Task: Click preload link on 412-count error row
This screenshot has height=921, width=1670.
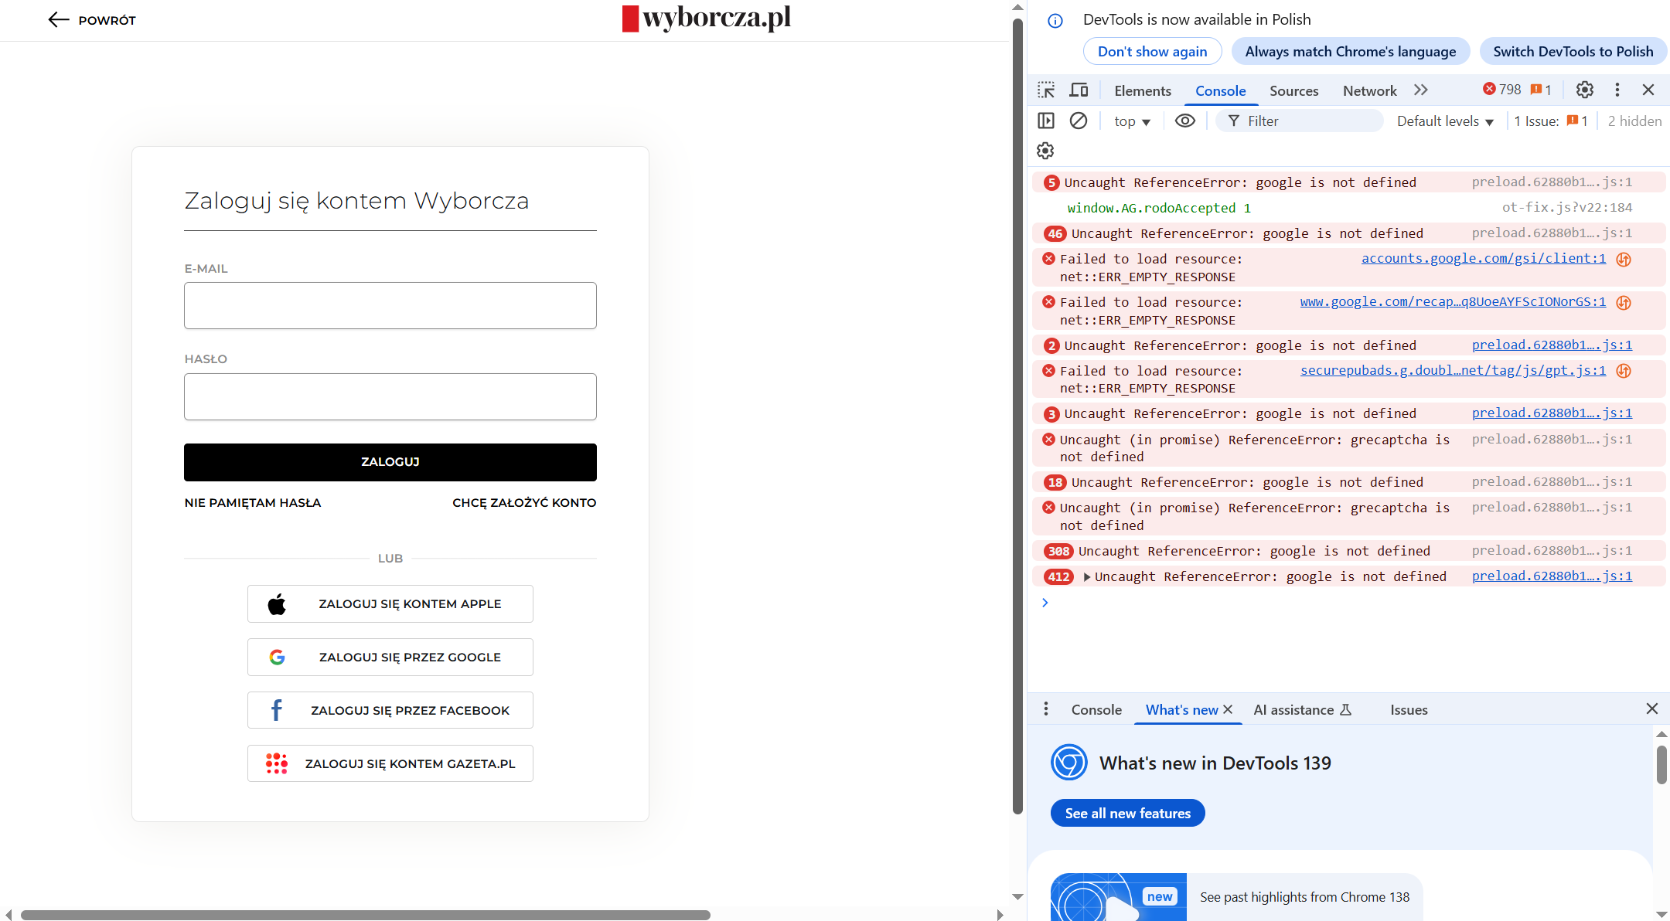Action: pos(1552,576)
